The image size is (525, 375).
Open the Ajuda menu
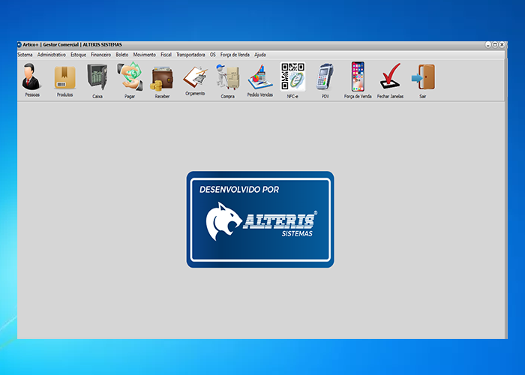click(x=260, y=55)
